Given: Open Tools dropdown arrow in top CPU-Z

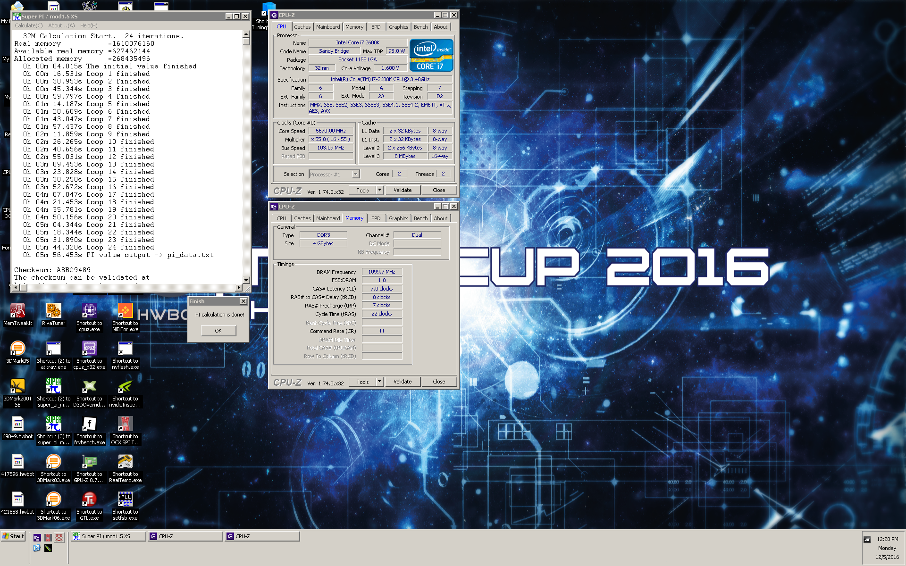Looking at the screenshot, I should point(379,190).
